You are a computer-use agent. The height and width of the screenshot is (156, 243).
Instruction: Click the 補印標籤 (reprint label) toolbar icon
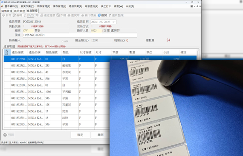point(83,15)
